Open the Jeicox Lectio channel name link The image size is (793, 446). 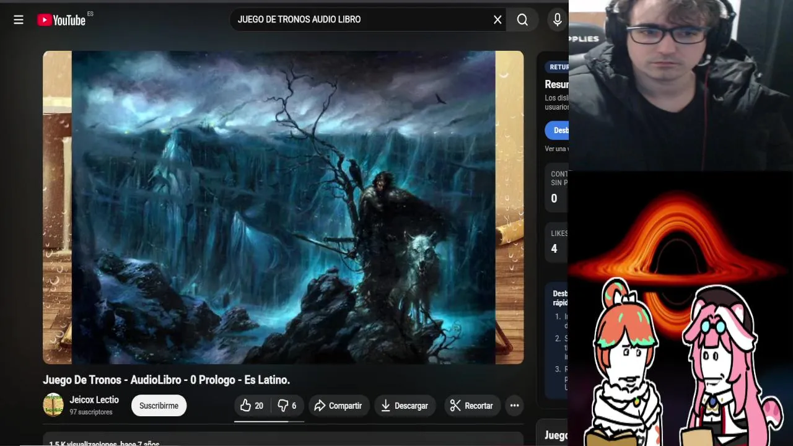(94, 400)
